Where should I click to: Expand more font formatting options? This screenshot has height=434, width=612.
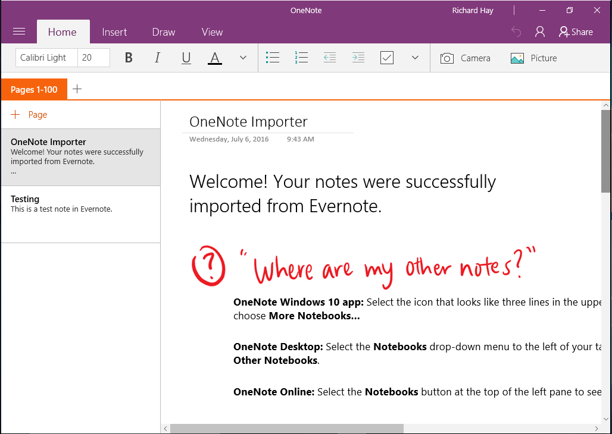click(x=243, y=58)
